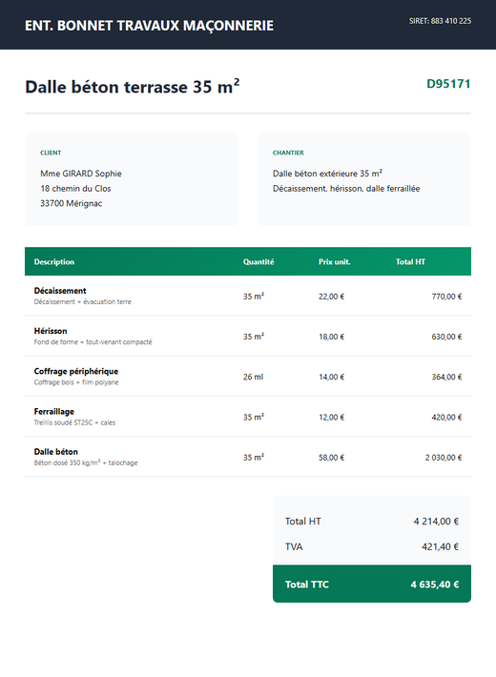
Task: Click the Ferraillage total 420,00 €
Action: pos(446,417)
